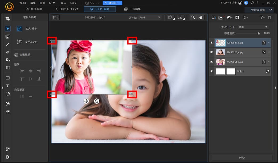Click the delete layer trash icon
Viewport: 278px width, 163px height.
coord(269,17)
